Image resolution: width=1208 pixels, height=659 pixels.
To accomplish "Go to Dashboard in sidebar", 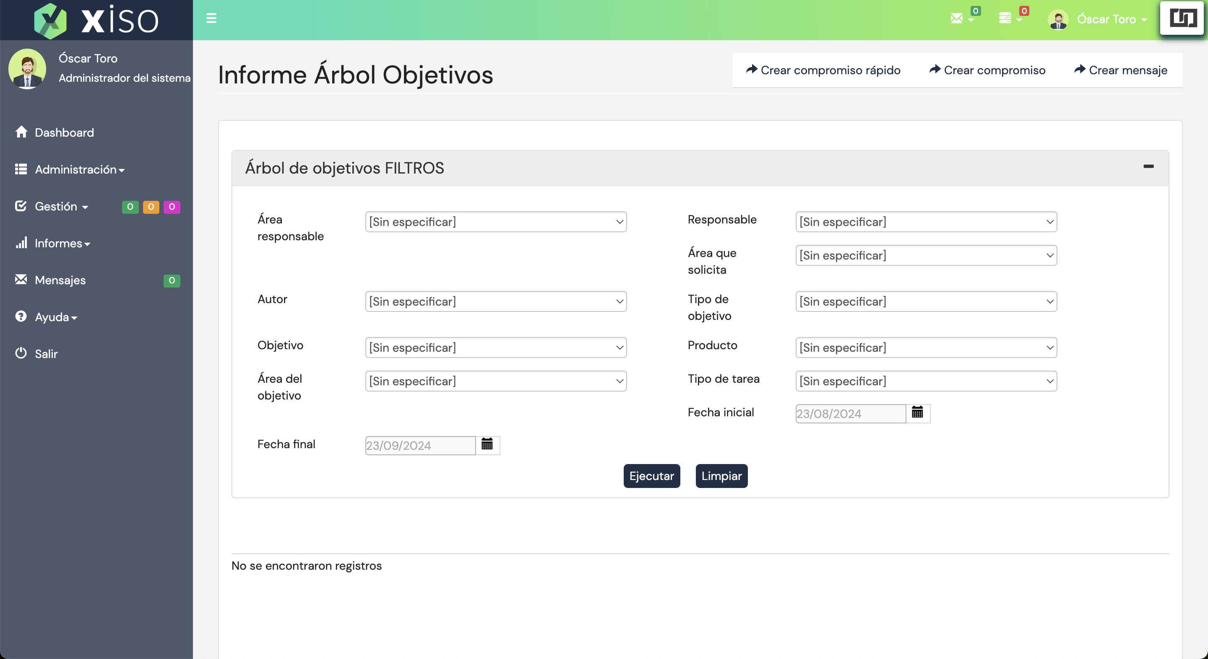I will (x=64, y=132).
